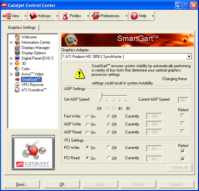Click the Current AGP Speed value field
The height and width of the screenshot is (191, 199).
[183, 100]
